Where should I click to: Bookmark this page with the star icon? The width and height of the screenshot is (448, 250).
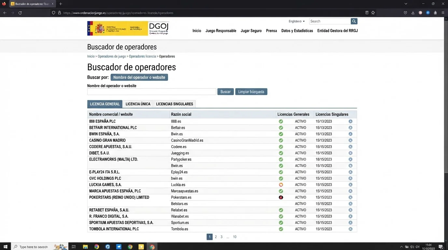pos(373,13)
